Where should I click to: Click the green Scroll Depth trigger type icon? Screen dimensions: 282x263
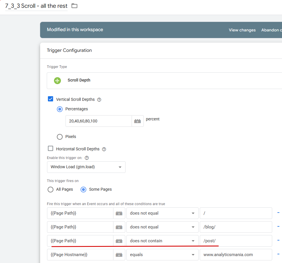click(57, 80)
